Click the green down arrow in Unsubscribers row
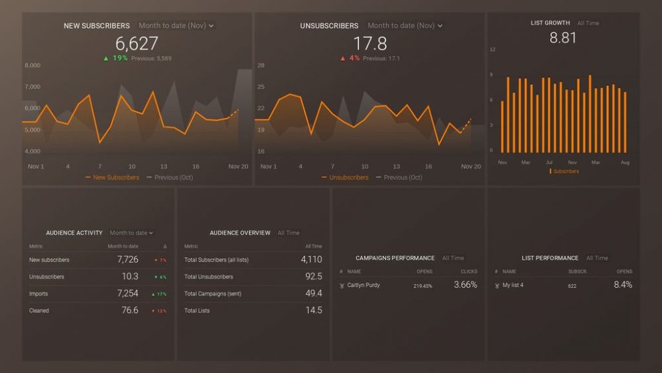 [154, 277]
